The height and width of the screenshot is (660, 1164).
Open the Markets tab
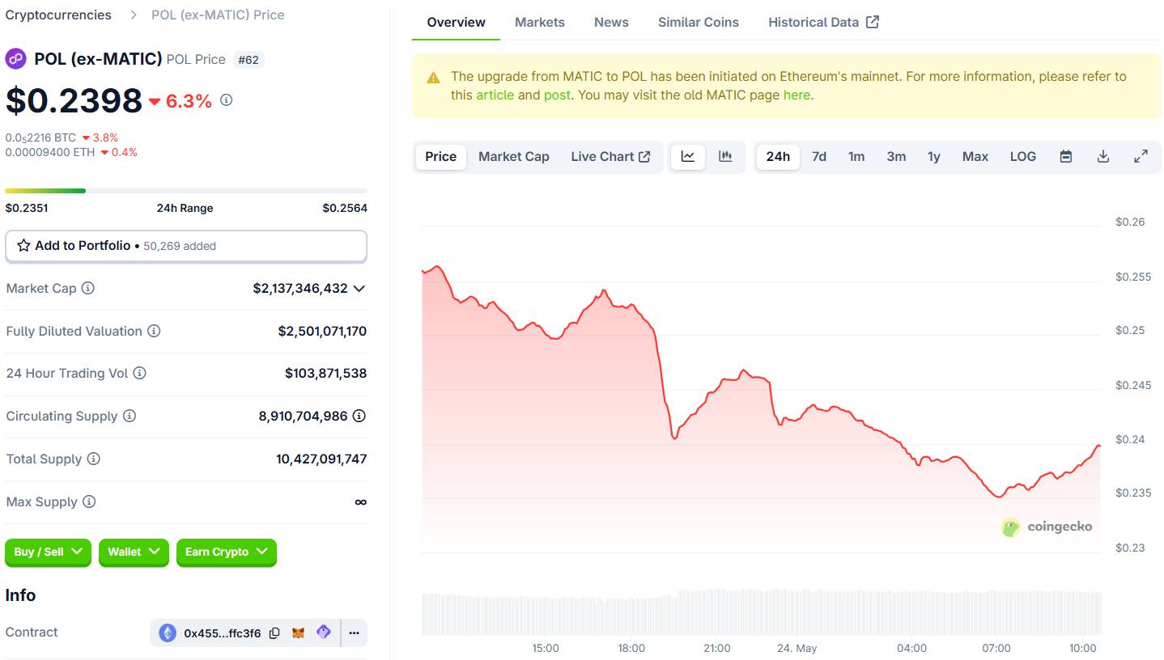540,22
